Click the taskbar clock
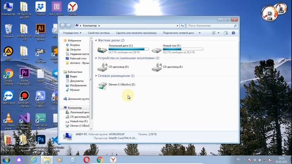 point(282,160)
